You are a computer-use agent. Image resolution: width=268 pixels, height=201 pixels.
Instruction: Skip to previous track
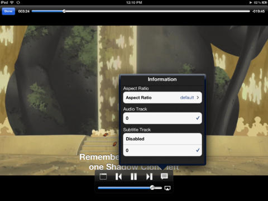tap(118, 176)
